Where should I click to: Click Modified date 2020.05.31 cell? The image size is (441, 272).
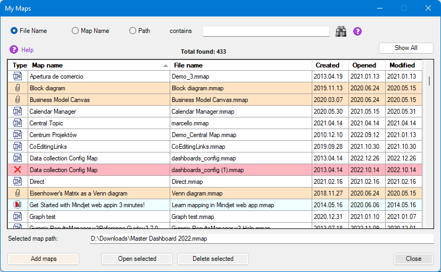[404, 111]
